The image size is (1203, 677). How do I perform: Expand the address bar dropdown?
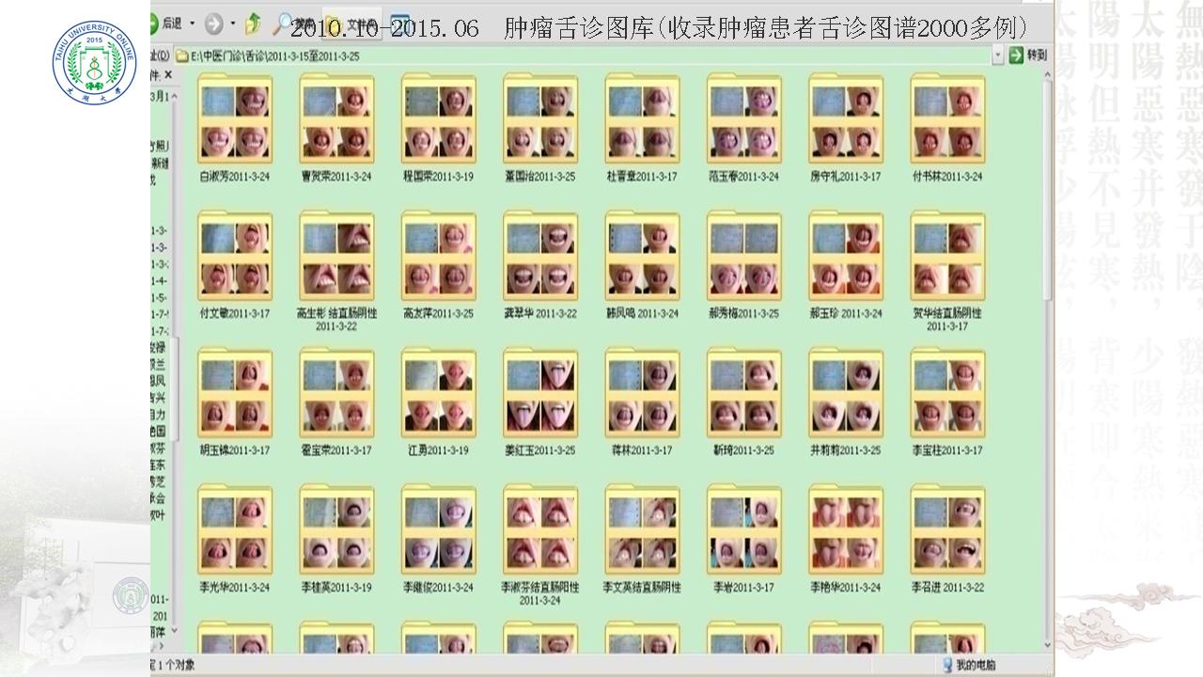coord(997,55)
